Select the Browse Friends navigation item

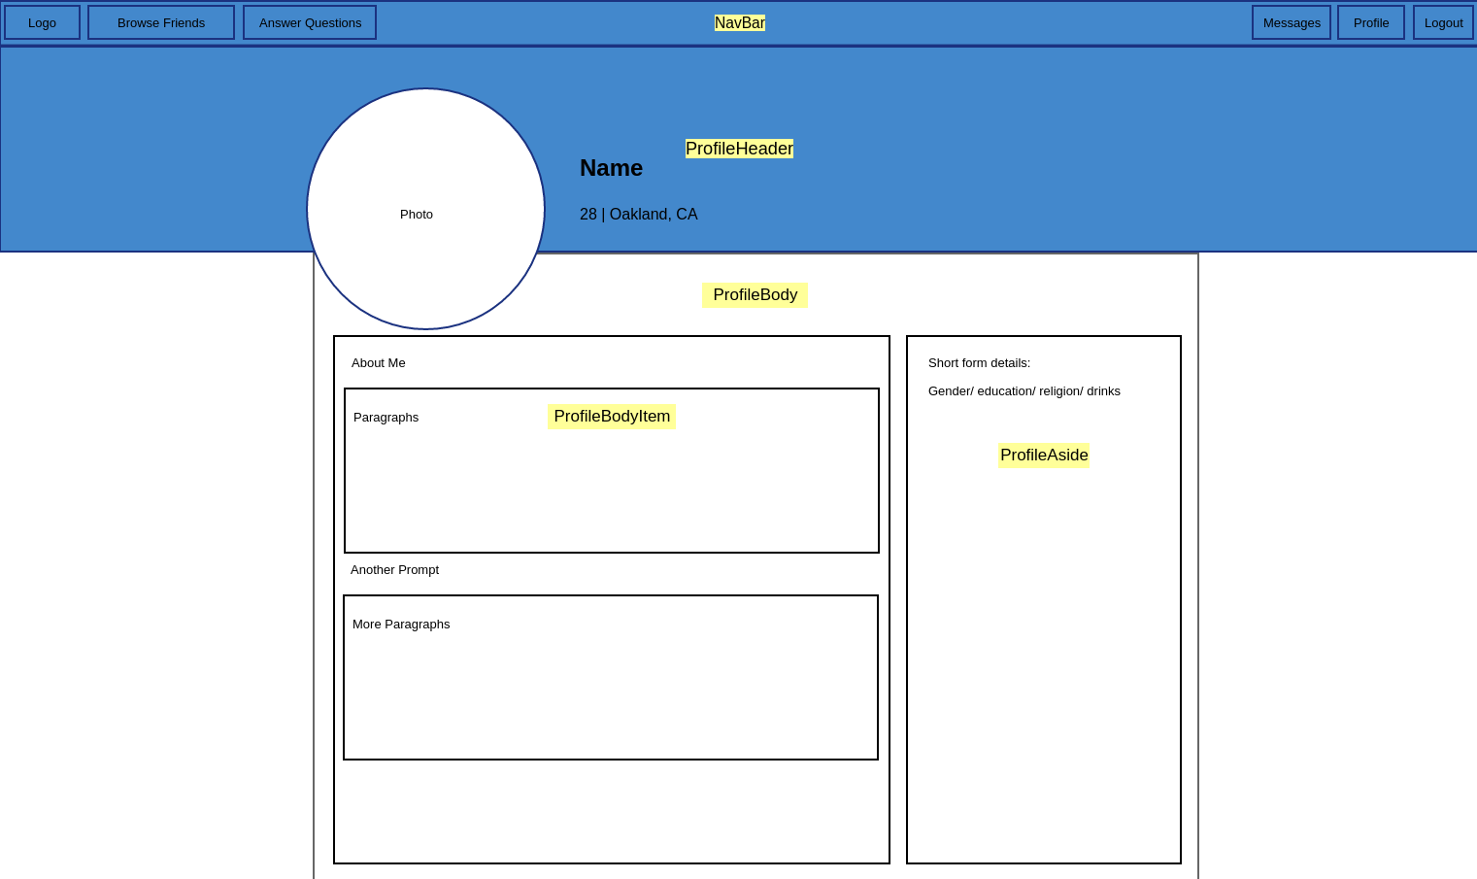(x=160, y=22)
